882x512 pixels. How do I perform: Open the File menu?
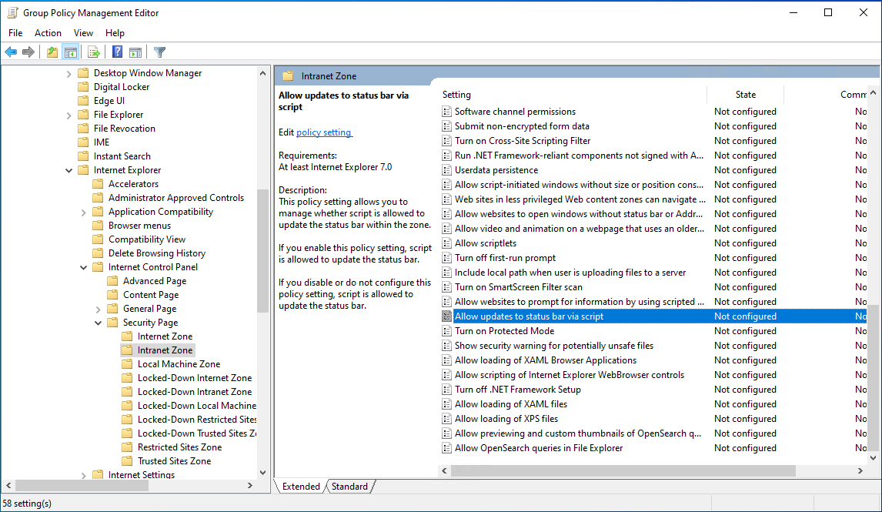click(x=15, y=33)
